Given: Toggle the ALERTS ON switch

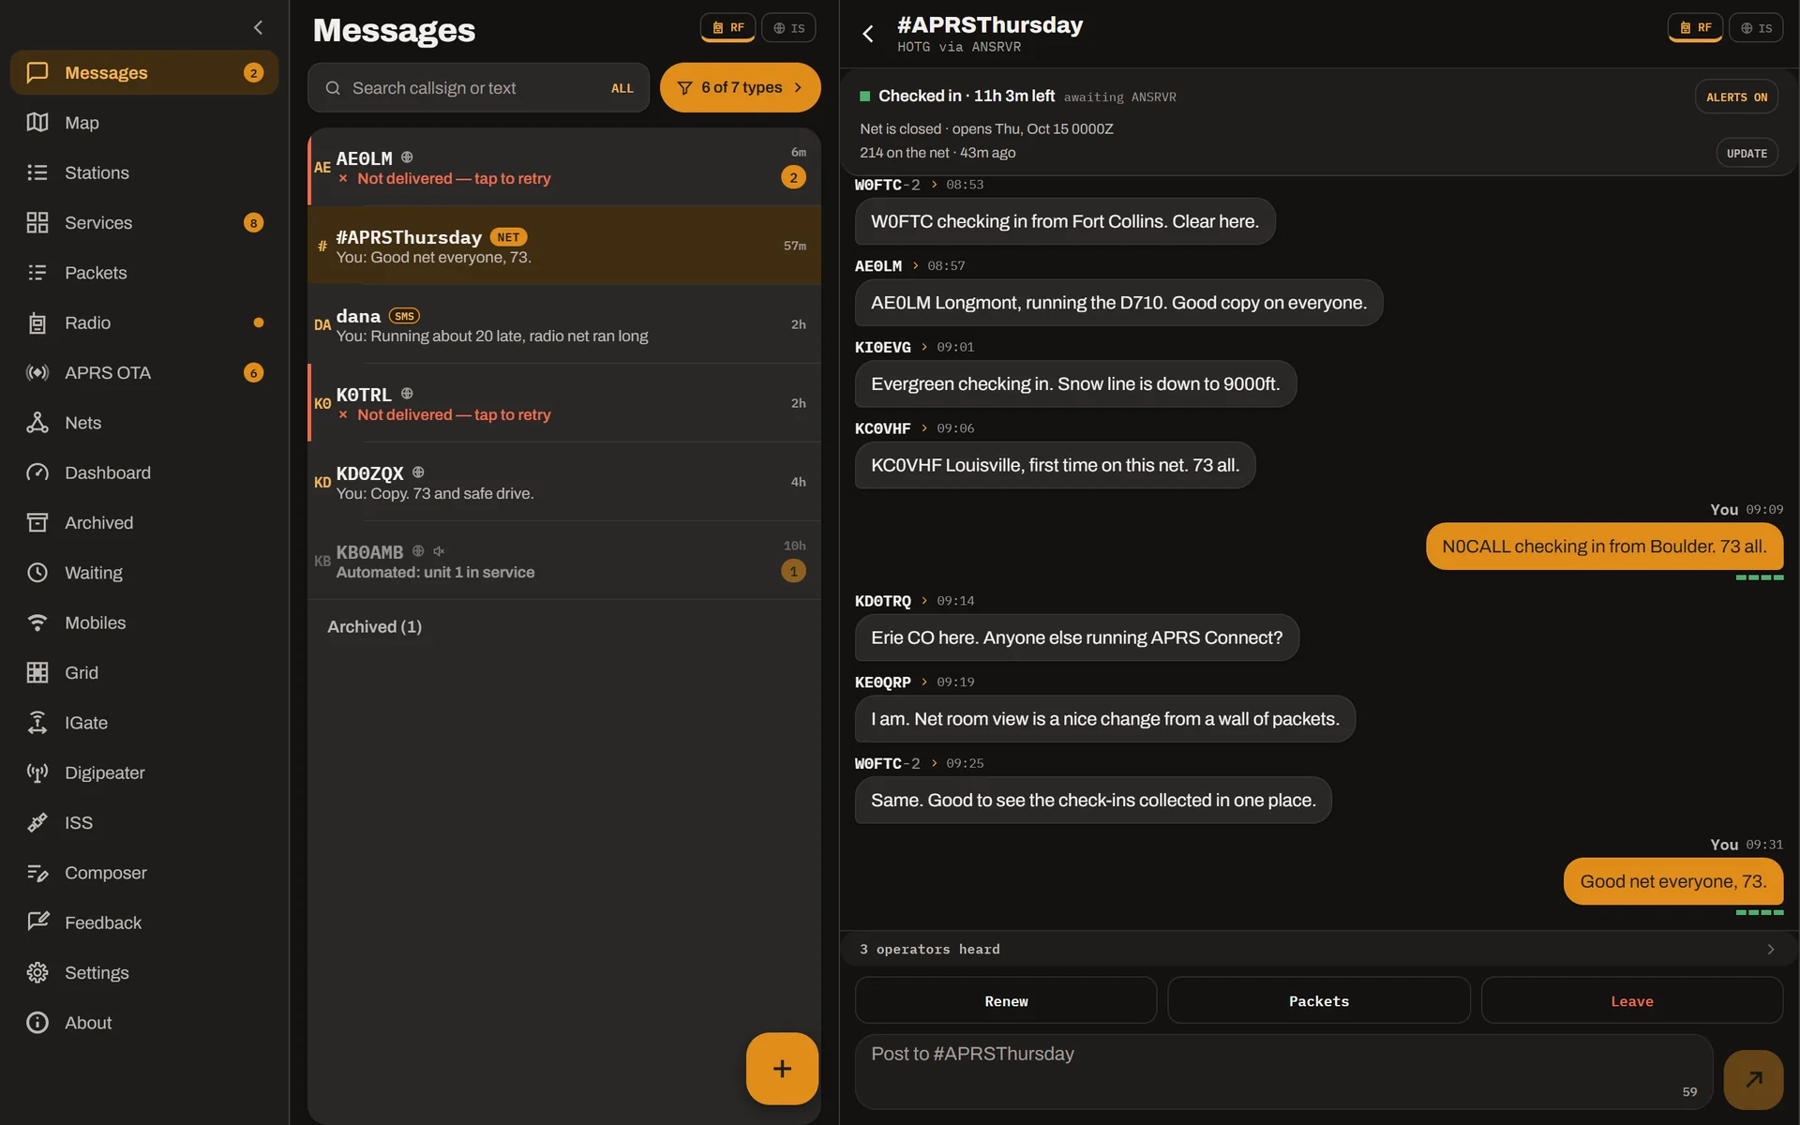Looking at the screenshot, I should 1736,97.
